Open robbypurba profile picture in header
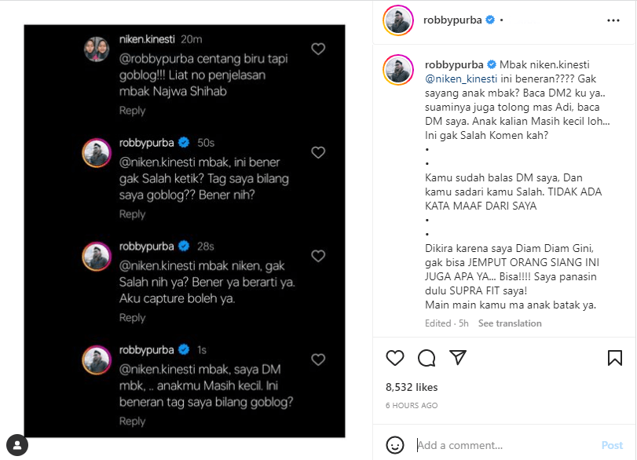This screenshot has width=637, height=460. coord(398,20)
